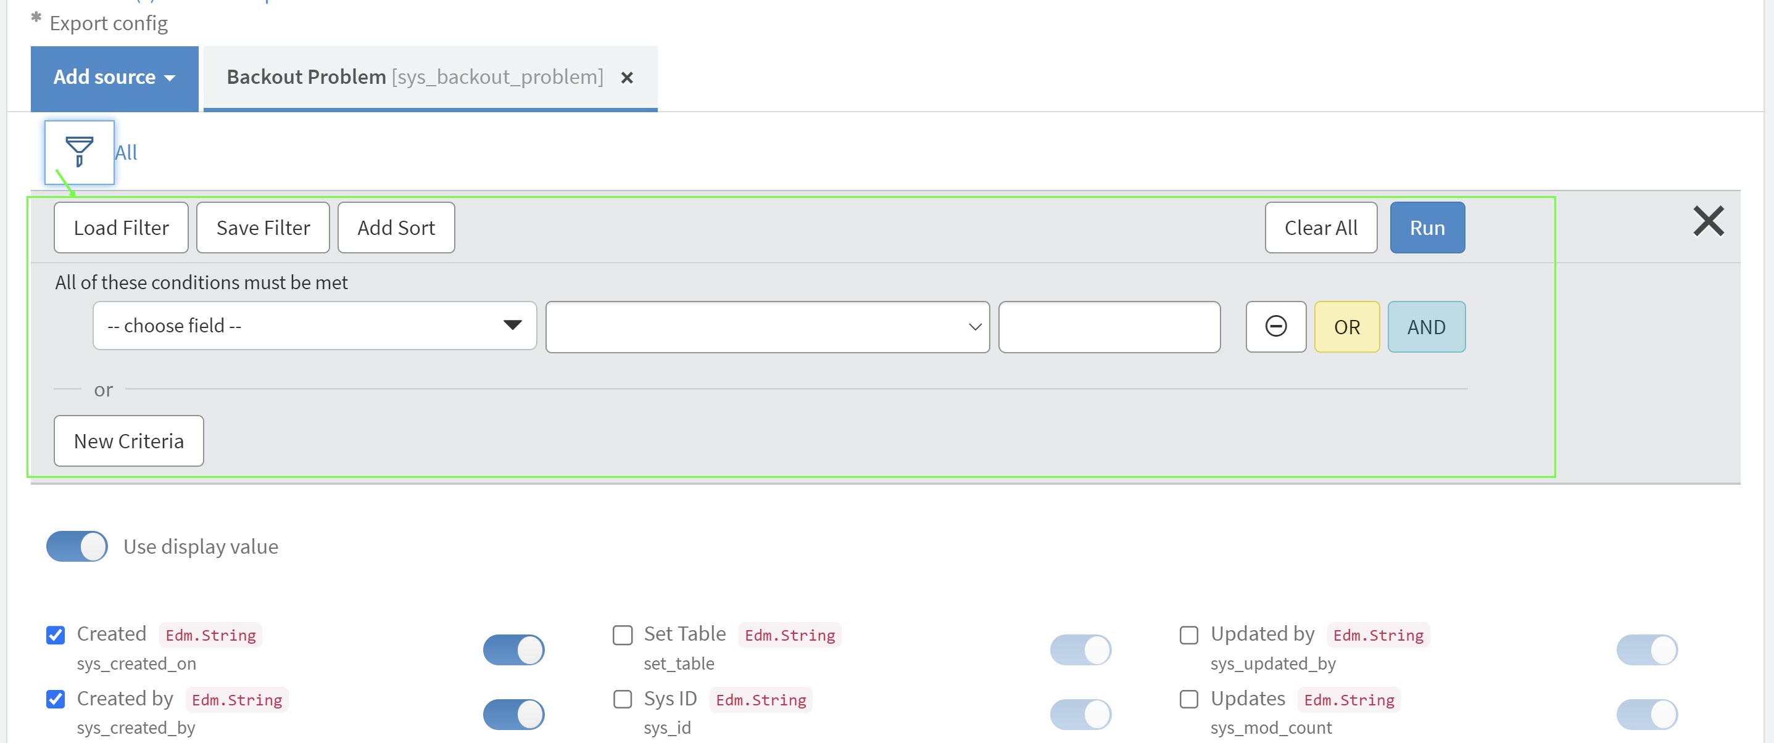Remove the condition with the minus circle icon
This screenshot has height=743, width=1774.
click(x=1275, y=327)
